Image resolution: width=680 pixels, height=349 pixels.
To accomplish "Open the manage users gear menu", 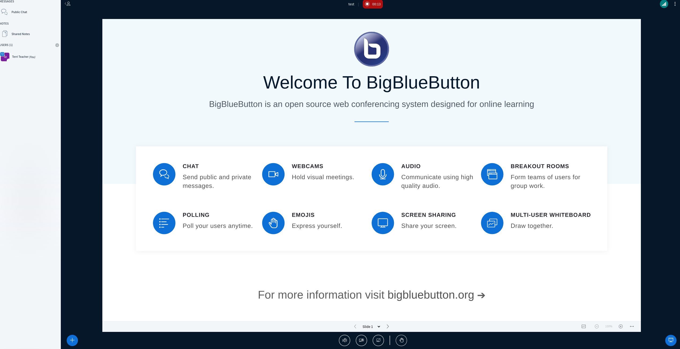I will (x=57, y=45).
